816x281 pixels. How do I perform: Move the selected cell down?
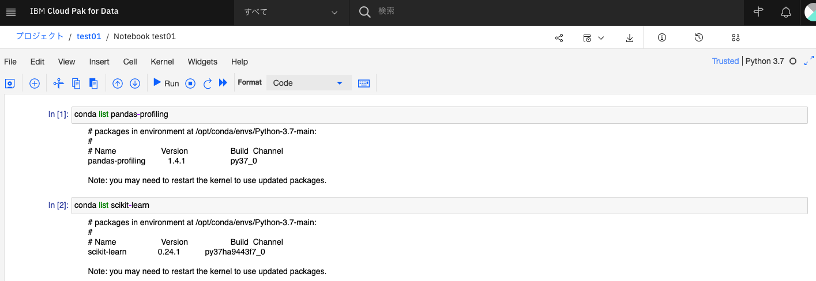135,83
